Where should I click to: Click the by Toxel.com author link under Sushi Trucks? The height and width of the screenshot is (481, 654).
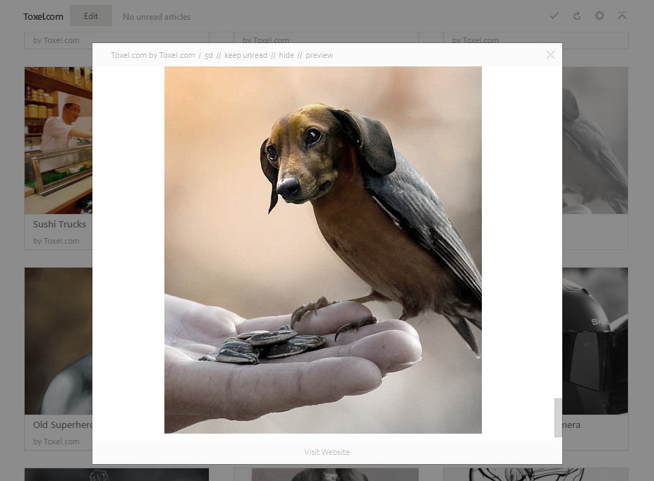click(x=56, y=240)
